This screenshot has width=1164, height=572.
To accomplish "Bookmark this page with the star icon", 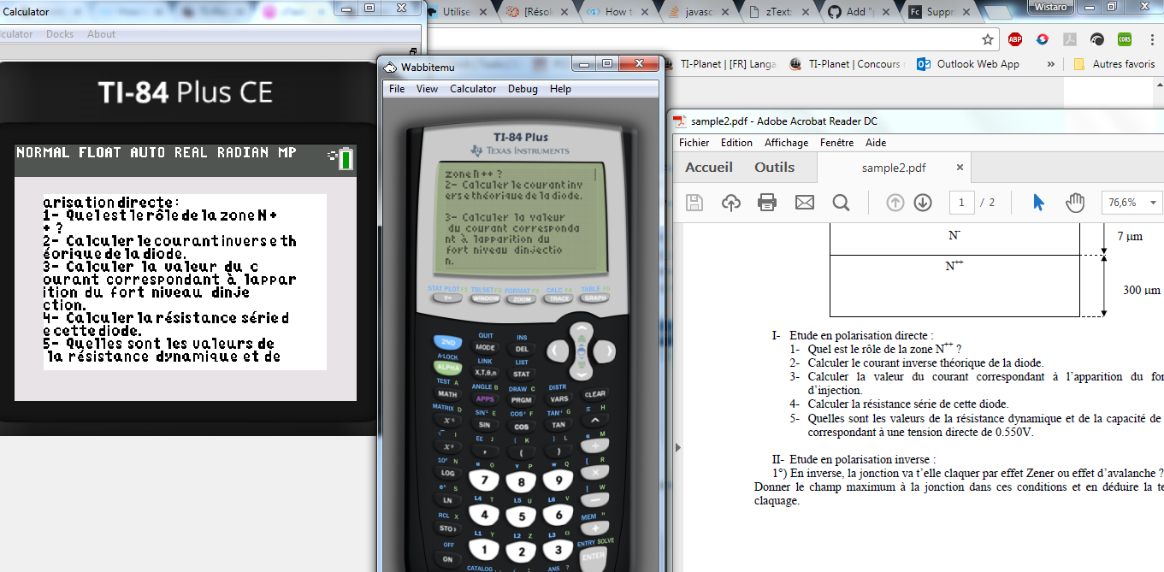I will (x=988, y=39).
